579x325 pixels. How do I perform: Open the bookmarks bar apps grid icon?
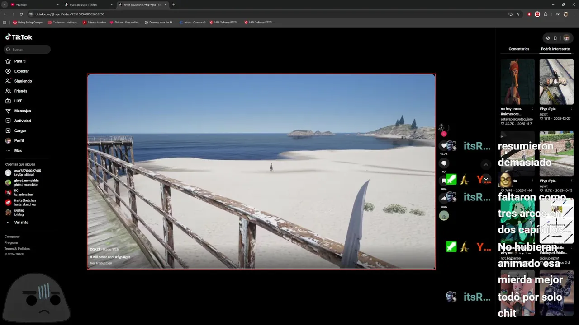click(5, 22)
